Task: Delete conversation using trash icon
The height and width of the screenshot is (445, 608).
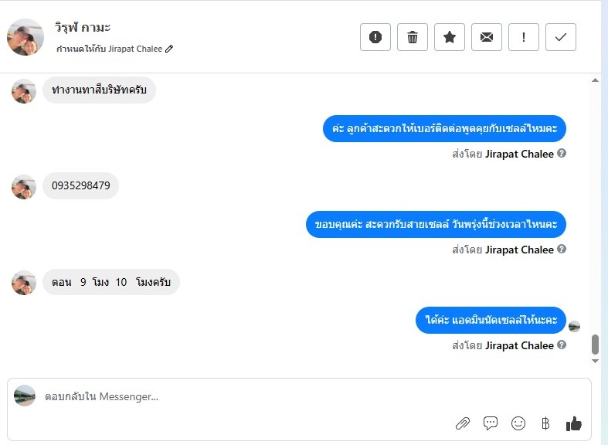Action: 413,37
